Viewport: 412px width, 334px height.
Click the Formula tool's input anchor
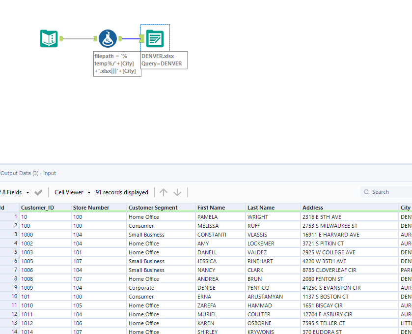click(96, 38)
